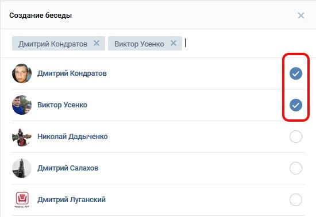Click Дмитрий Салахов avatar photo
The width and height of the screenshot is (316, 217).
(22, 168)
